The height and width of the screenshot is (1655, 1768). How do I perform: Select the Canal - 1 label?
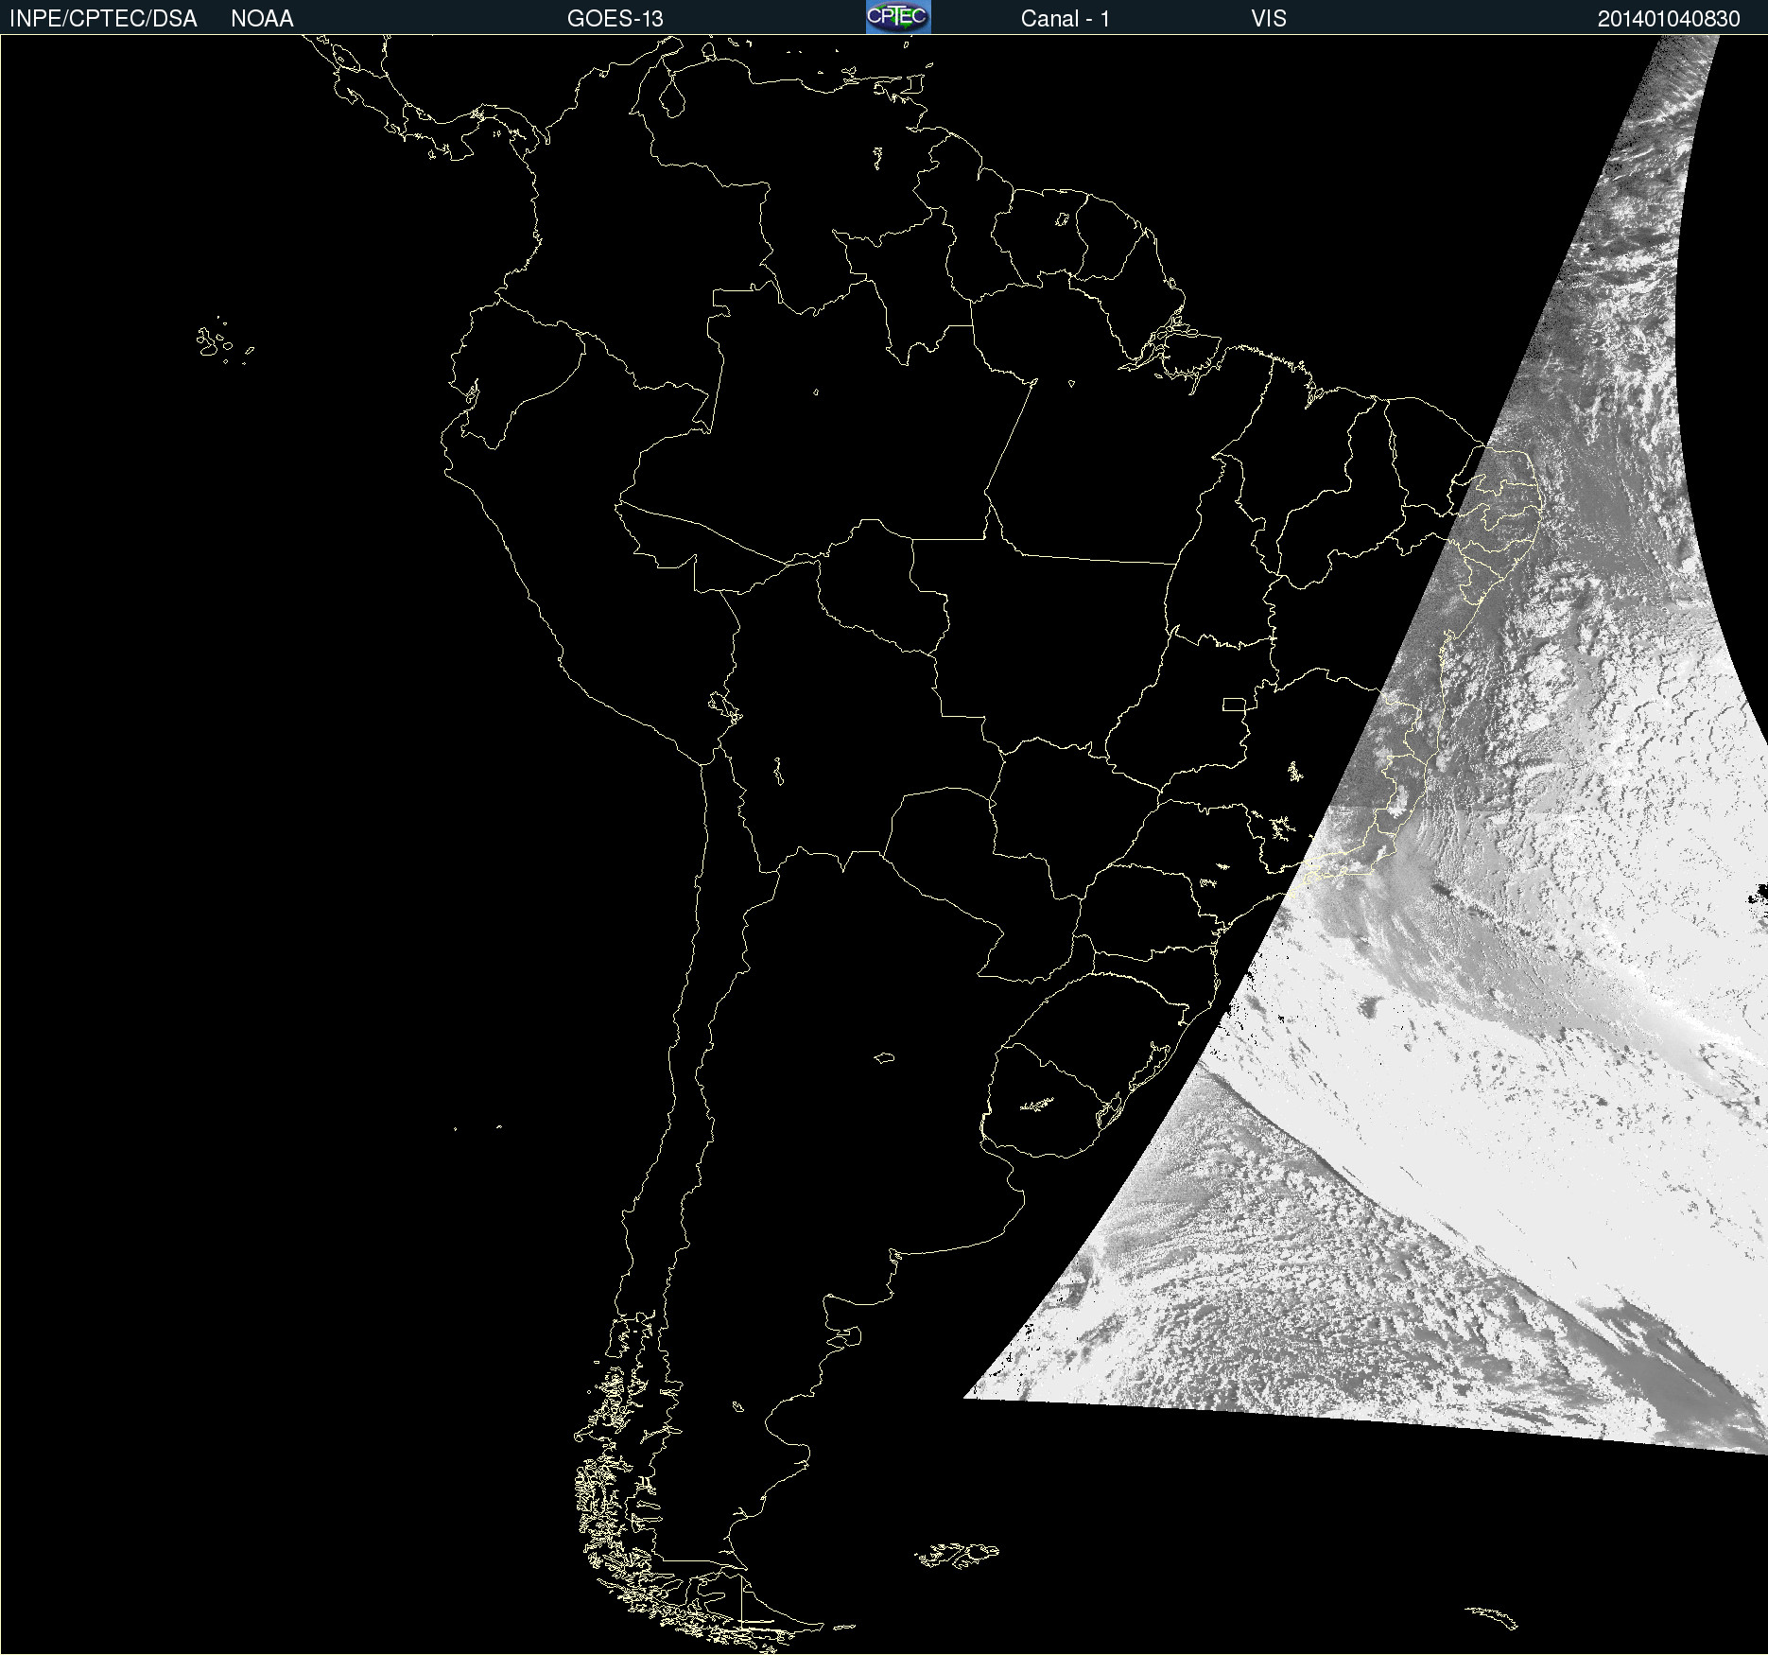click(x=1065, y=19)
